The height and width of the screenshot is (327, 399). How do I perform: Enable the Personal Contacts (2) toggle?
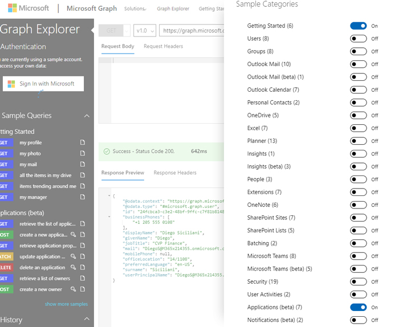click(x=359, y=103)
